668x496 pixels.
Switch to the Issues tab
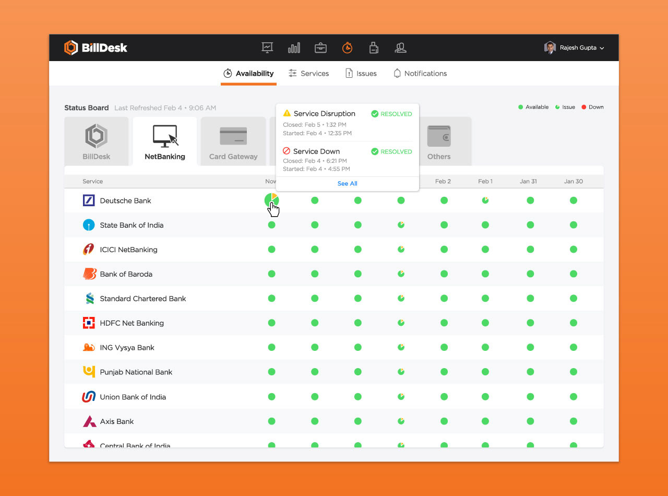tap(361, 74)
